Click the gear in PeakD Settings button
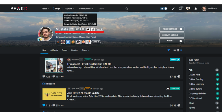Screen dimensions: 222x112 click(181, 29)
